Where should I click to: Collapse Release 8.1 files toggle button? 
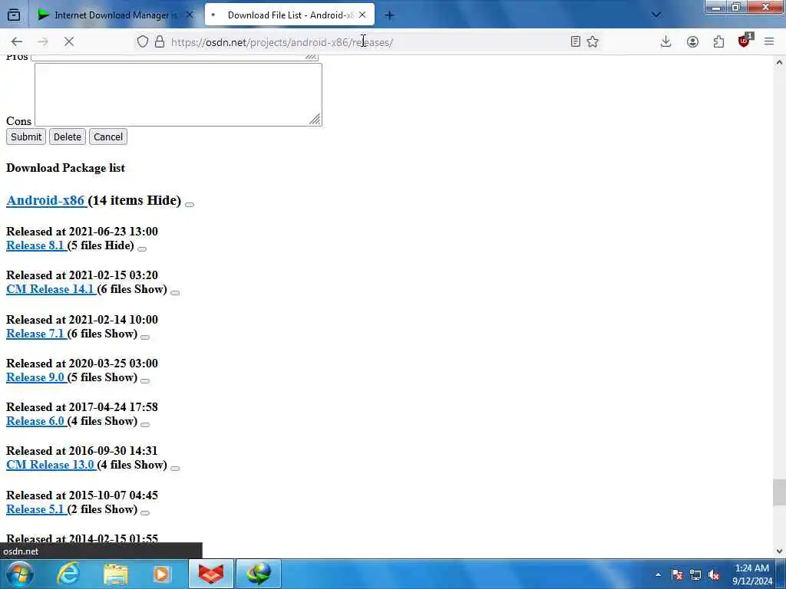tap(142, 249)
